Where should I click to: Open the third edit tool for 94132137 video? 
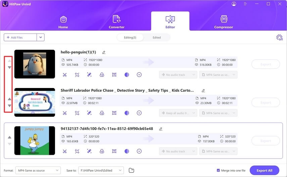89,151
